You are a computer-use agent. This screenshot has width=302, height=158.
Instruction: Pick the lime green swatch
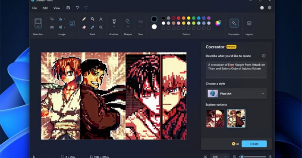[x=194, y=23]
